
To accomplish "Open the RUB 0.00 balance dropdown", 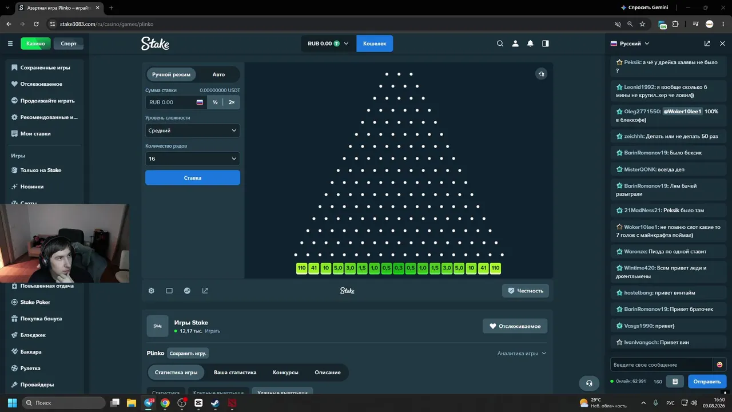I will 328,43.
